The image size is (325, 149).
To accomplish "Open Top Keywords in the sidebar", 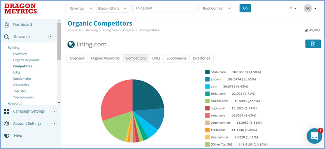I will coord(23,97).
